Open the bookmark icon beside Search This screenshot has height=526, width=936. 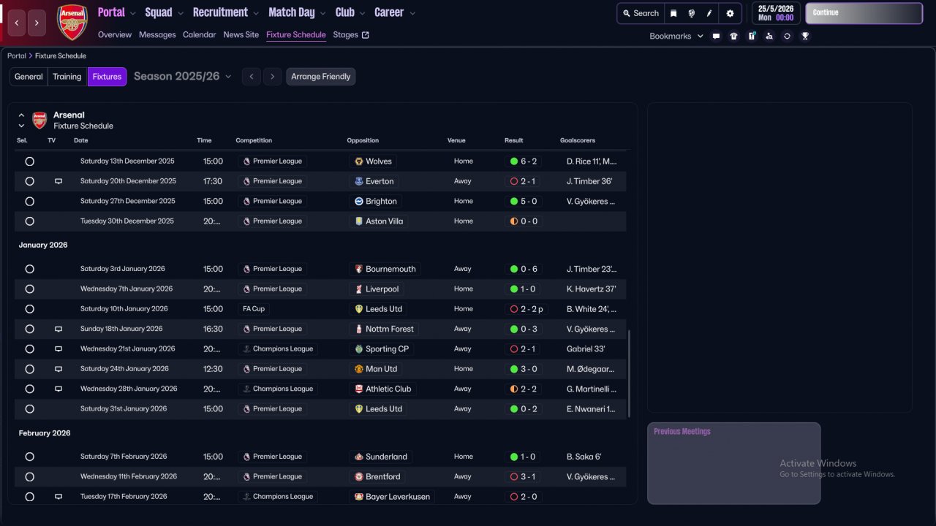(x=673, y=13)
